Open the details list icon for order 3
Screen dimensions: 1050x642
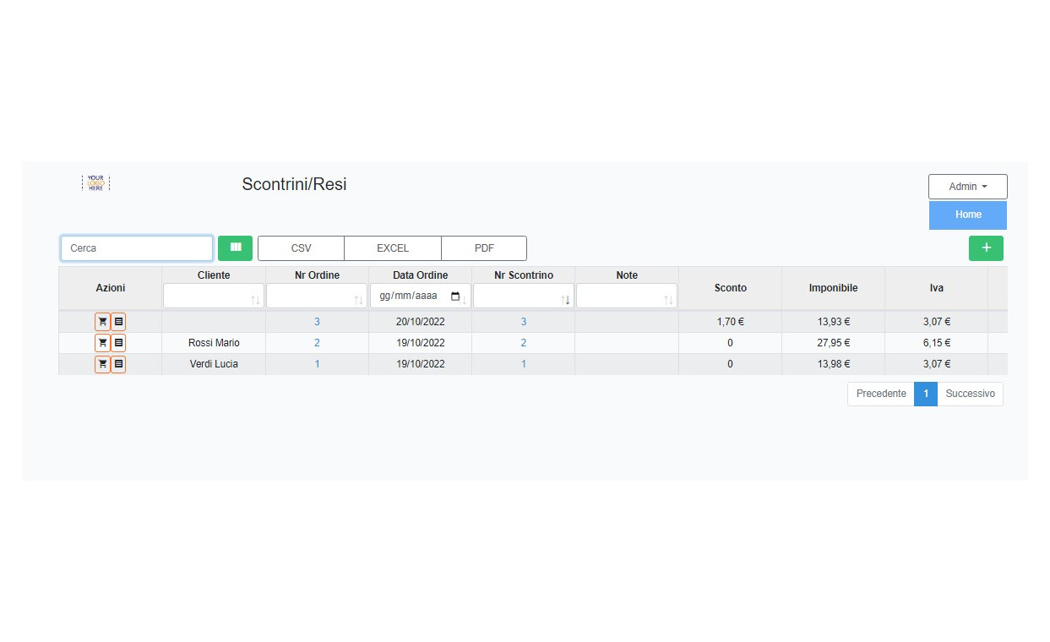click(118, 322)
